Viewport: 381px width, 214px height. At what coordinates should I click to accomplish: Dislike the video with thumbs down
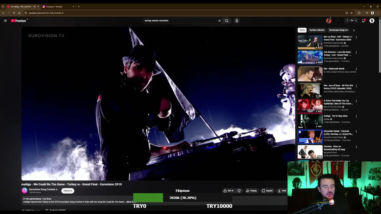pyautogui.click(x=239, y=191)
